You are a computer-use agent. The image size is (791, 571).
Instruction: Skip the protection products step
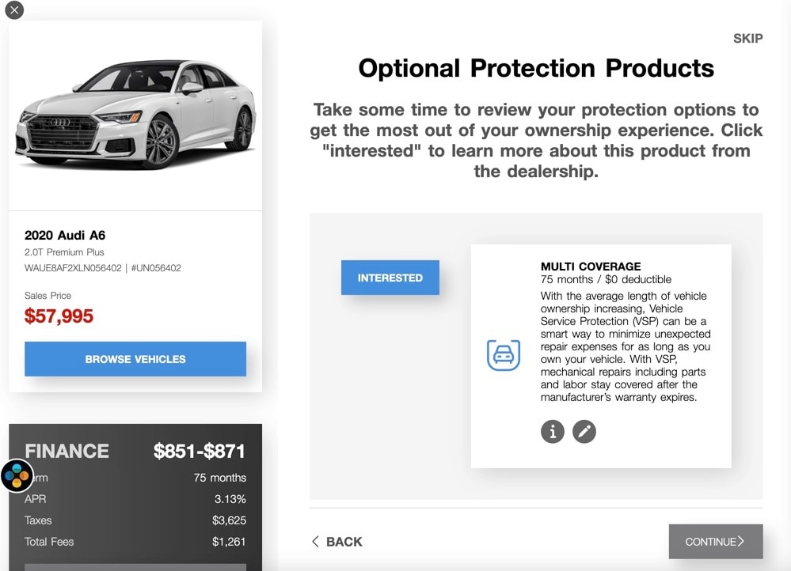point(747,38)
